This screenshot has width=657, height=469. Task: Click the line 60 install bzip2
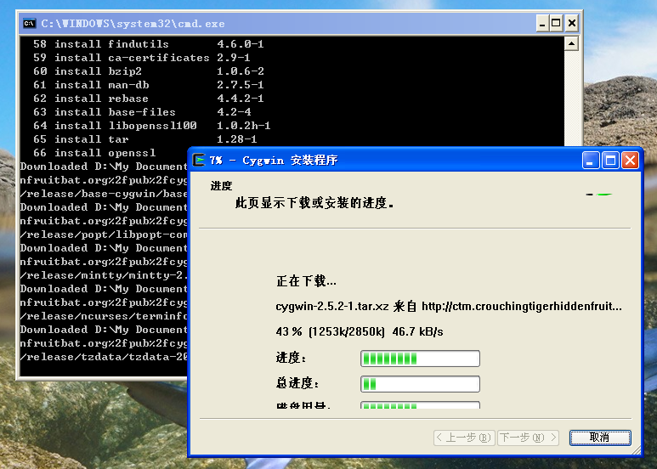point(149,71)
